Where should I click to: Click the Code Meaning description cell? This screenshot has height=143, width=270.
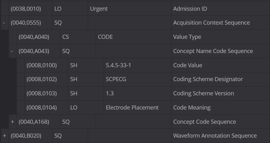pos(220,107)
